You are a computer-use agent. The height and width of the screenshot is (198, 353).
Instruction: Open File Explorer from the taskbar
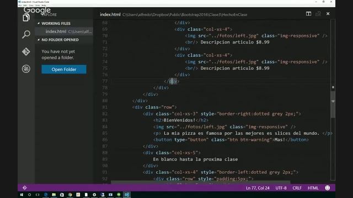[x=54, y=195]
